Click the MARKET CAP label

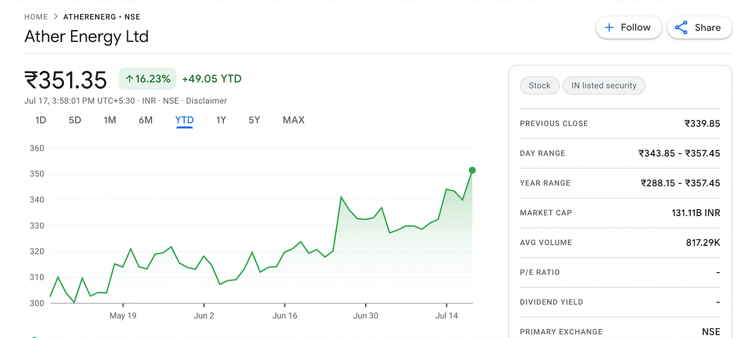[x=546, y=213]
